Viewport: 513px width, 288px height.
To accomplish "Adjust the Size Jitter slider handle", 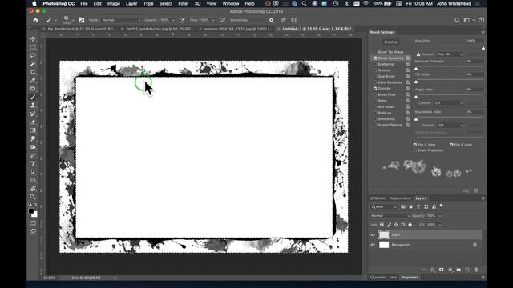I will coord(483,48).
